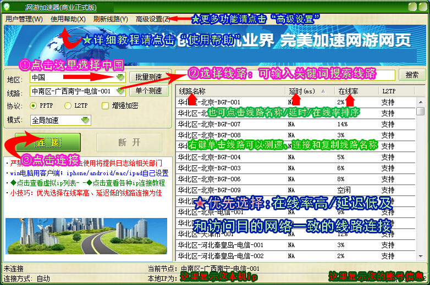Image resolution: width=430 pixels, height=285 pixels.
Task: Click the sort arrow in 延时(ms) column header
Action: (323, 91)
